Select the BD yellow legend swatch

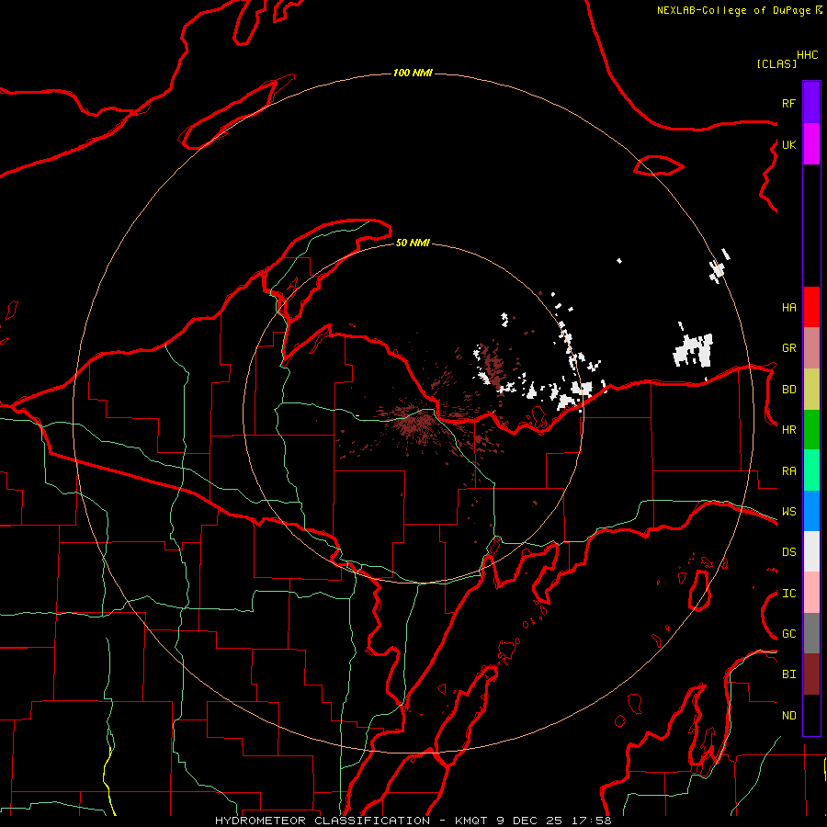click(x=811, y=390)
